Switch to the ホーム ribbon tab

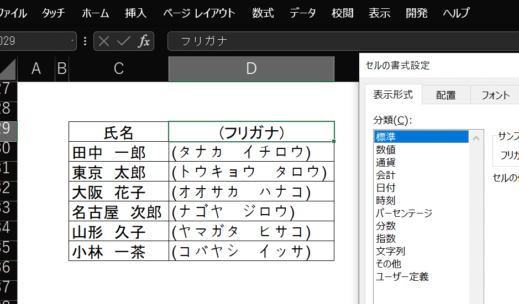point(95,13)
